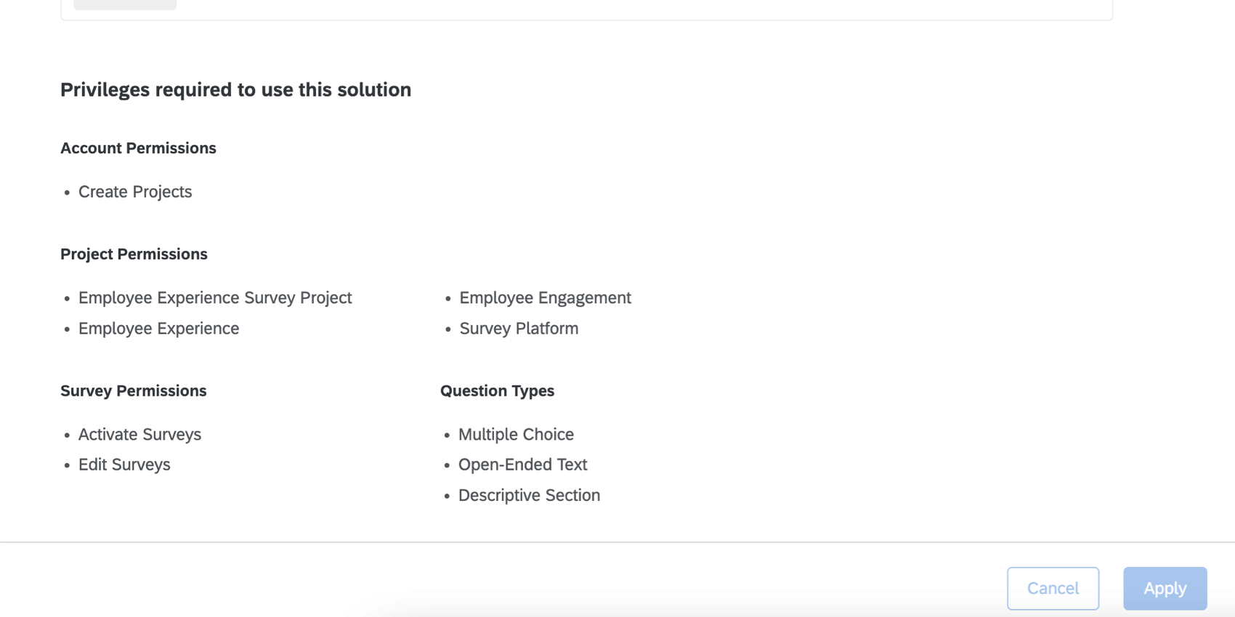Viewport: 1235px width, 617px height.
Task: Select the Survey Platform permission
Action: pyautogui.click(x=518, y=328)
